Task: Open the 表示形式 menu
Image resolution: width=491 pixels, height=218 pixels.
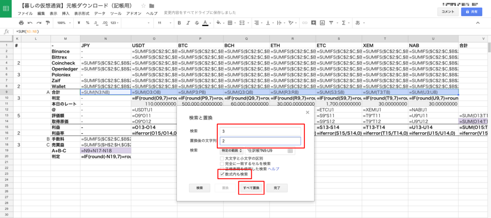Action: pos(82,13)
